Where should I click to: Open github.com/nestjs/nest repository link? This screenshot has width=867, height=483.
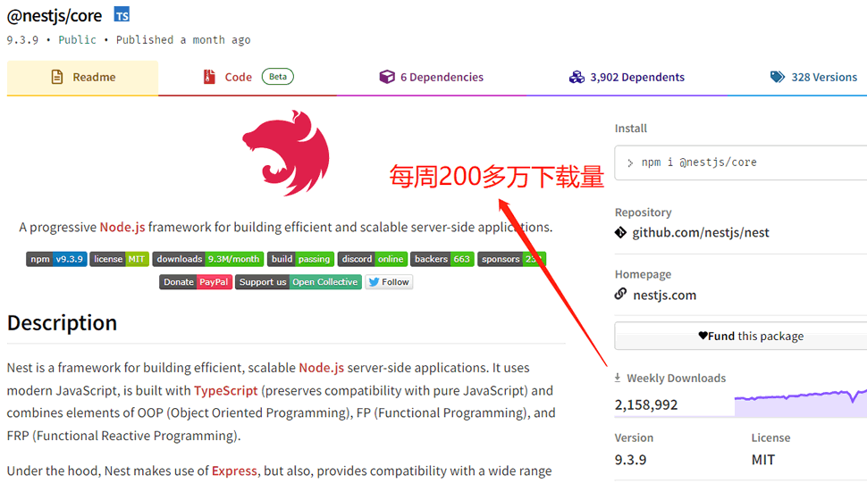click(x=701, y=232)
